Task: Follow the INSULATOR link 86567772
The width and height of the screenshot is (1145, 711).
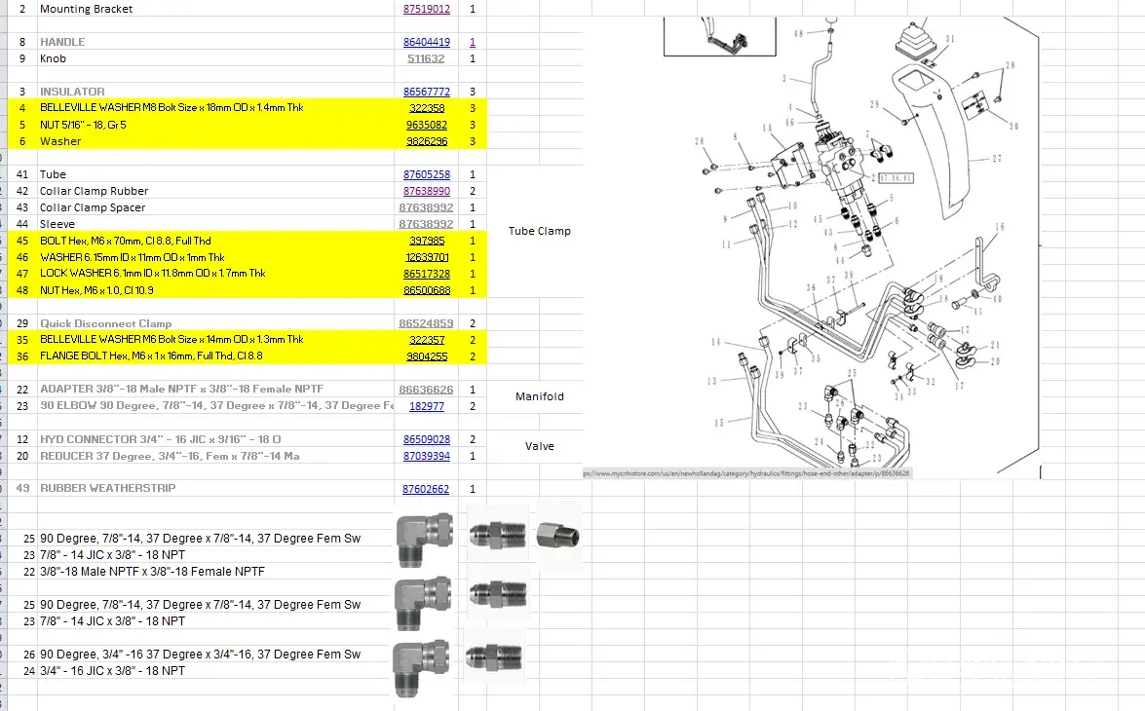Action: [x=427, y=92]
